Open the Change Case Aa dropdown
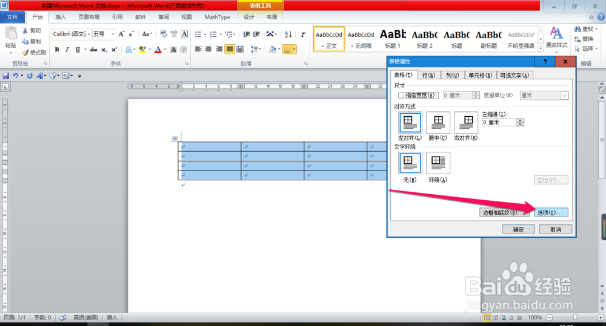The width and height of the screenshot is (606, 326). pos(147,34)
